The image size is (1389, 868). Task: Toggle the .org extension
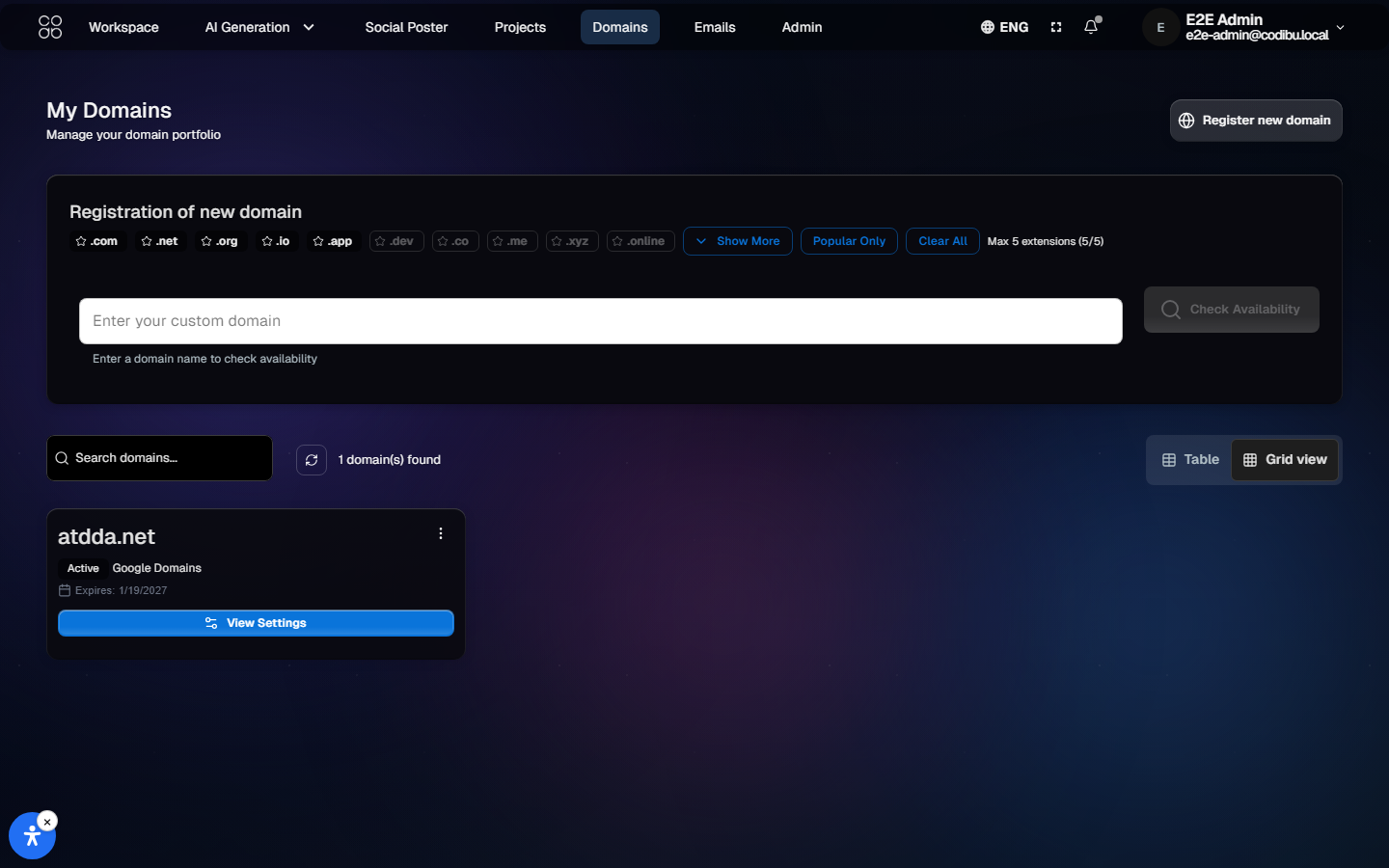[219, 241]
